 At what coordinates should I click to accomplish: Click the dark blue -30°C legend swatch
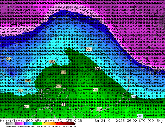(24, 124)
